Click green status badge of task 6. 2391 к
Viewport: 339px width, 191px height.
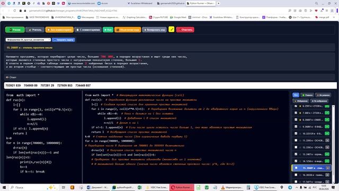click(327, 106)
